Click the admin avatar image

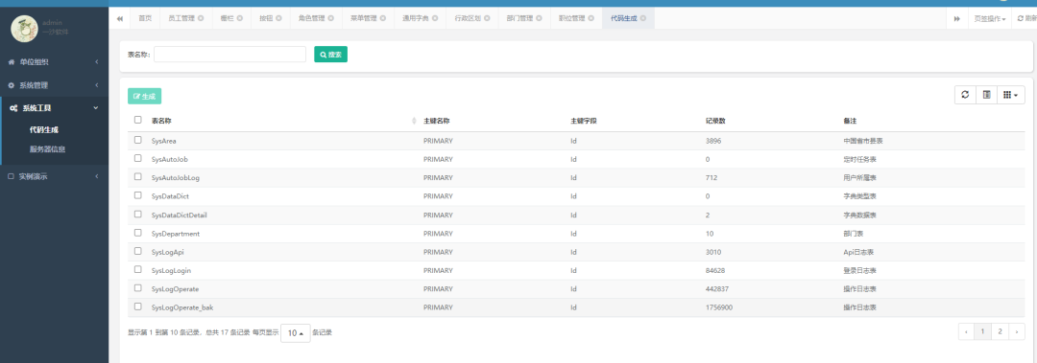(x=24, y=29)
